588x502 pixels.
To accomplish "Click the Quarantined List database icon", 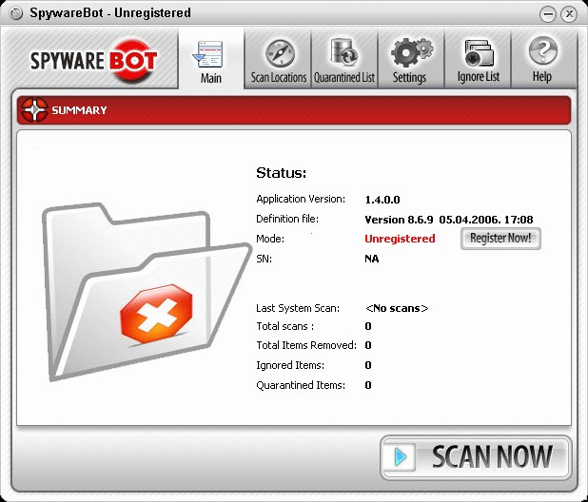I will (343, 52).
